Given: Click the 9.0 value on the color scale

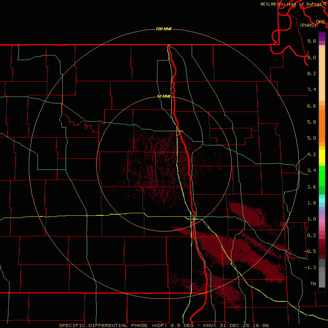Looking at the screenshot, I should point(312,57).
